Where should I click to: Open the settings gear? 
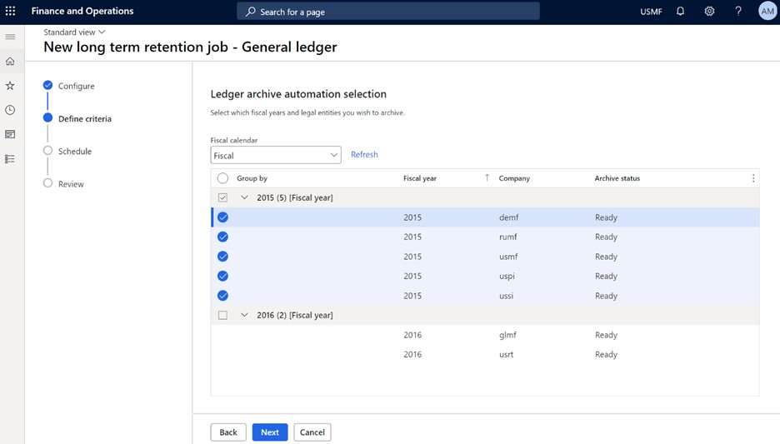[x=709, y=12]
